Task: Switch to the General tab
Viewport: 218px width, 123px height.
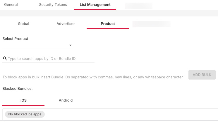Action: (x=11, y=5)
